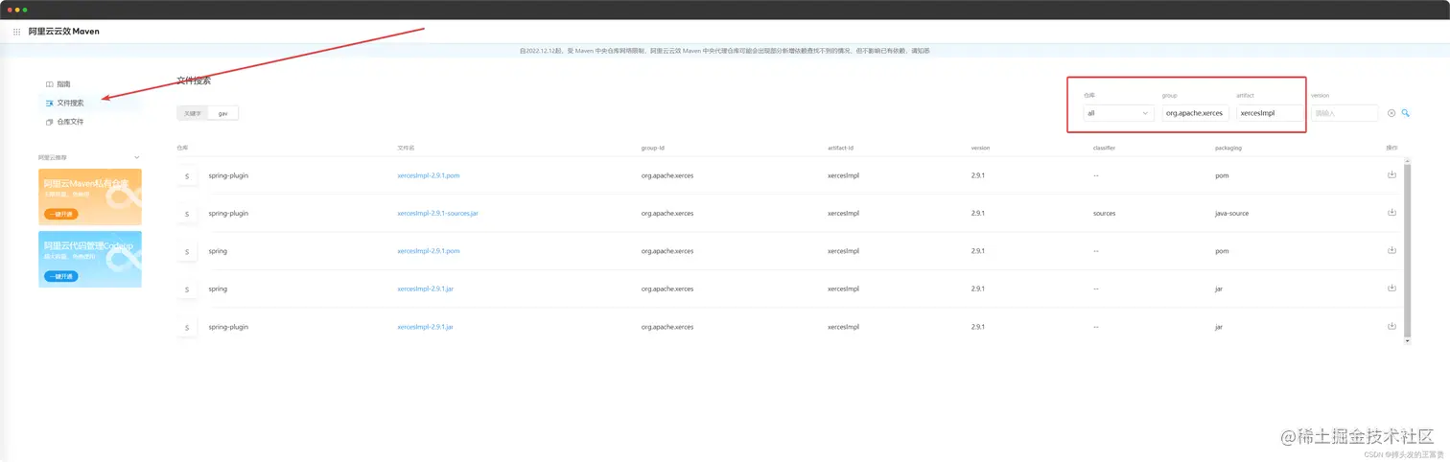Click the $ repo icon of spring pom row

point(186,251)
